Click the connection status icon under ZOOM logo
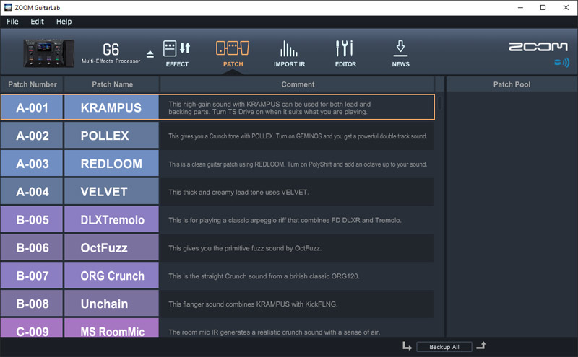The image size is (578, 357). (x=561, y=63)
